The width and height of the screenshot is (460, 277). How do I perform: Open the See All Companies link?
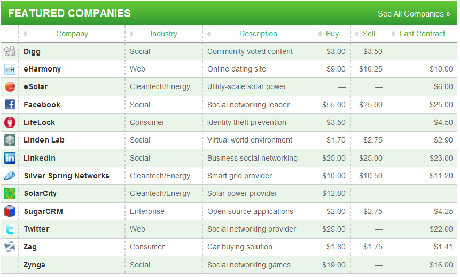(414, 14)
